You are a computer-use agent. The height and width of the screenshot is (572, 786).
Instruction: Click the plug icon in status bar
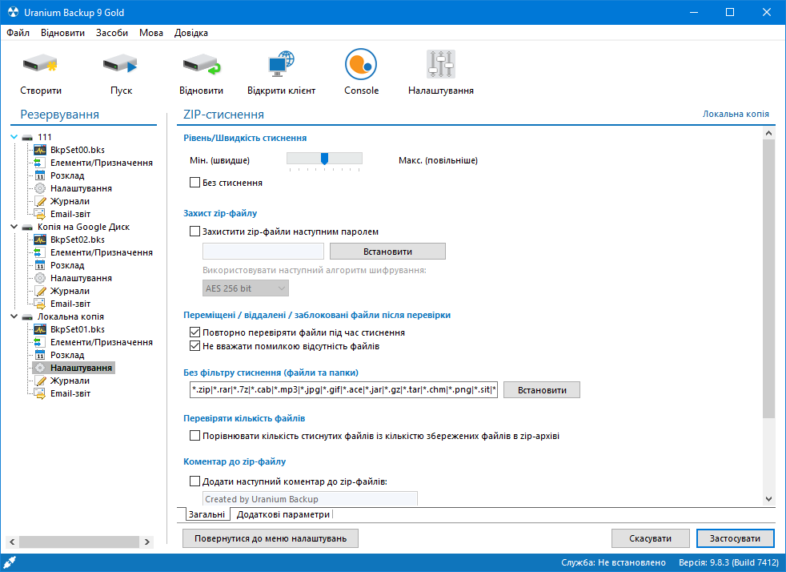(x=10, y=562)
